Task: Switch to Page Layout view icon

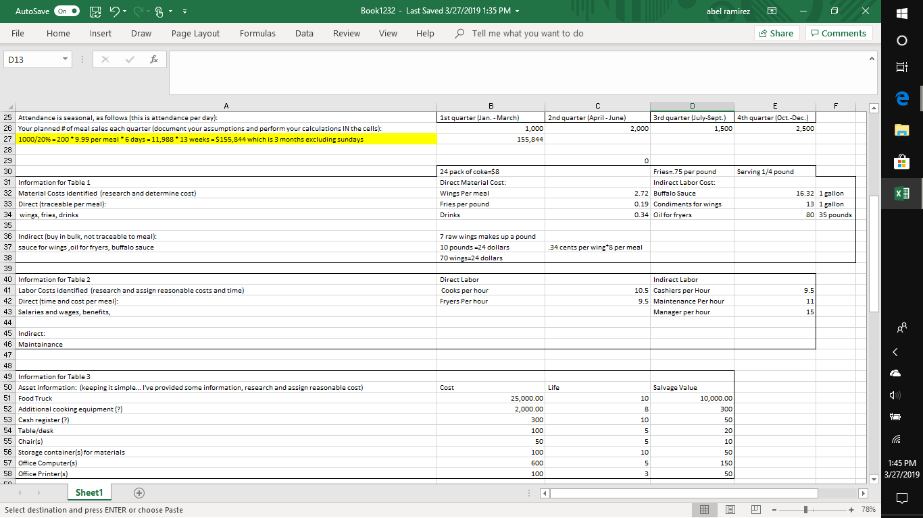Action: 730,510
